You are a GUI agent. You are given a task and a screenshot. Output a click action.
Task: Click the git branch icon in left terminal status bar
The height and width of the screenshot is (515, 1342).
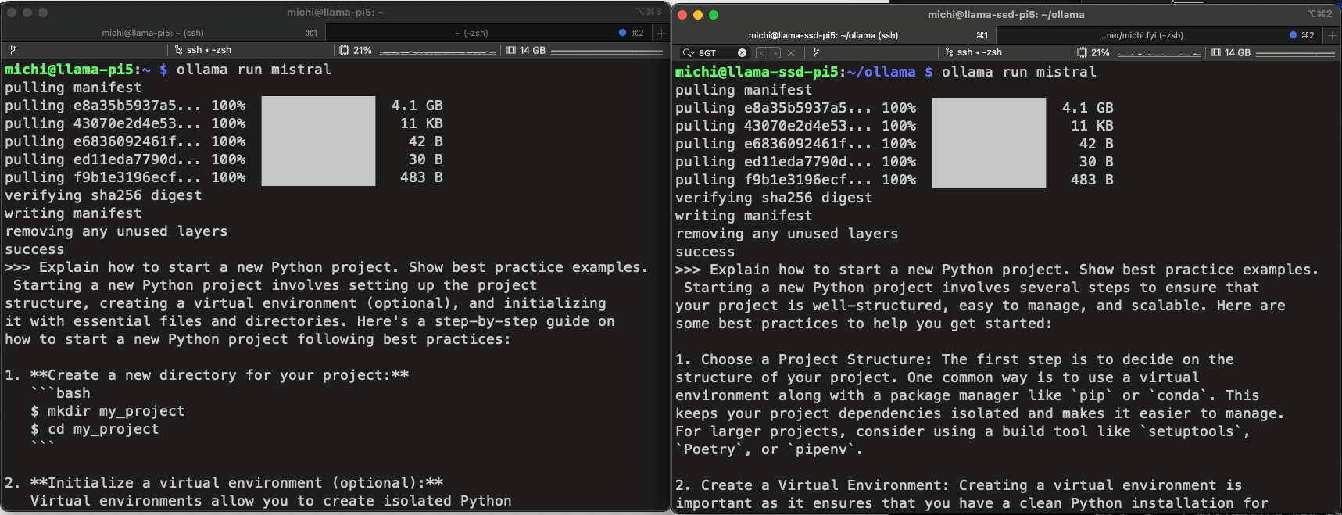click(13, 50)
